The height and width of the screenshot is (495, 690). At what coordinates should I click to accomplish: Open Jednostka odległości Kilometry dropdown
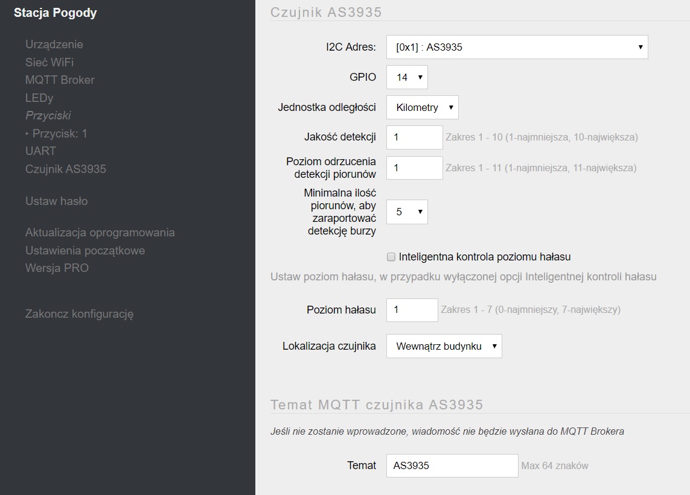coord(423,107)
